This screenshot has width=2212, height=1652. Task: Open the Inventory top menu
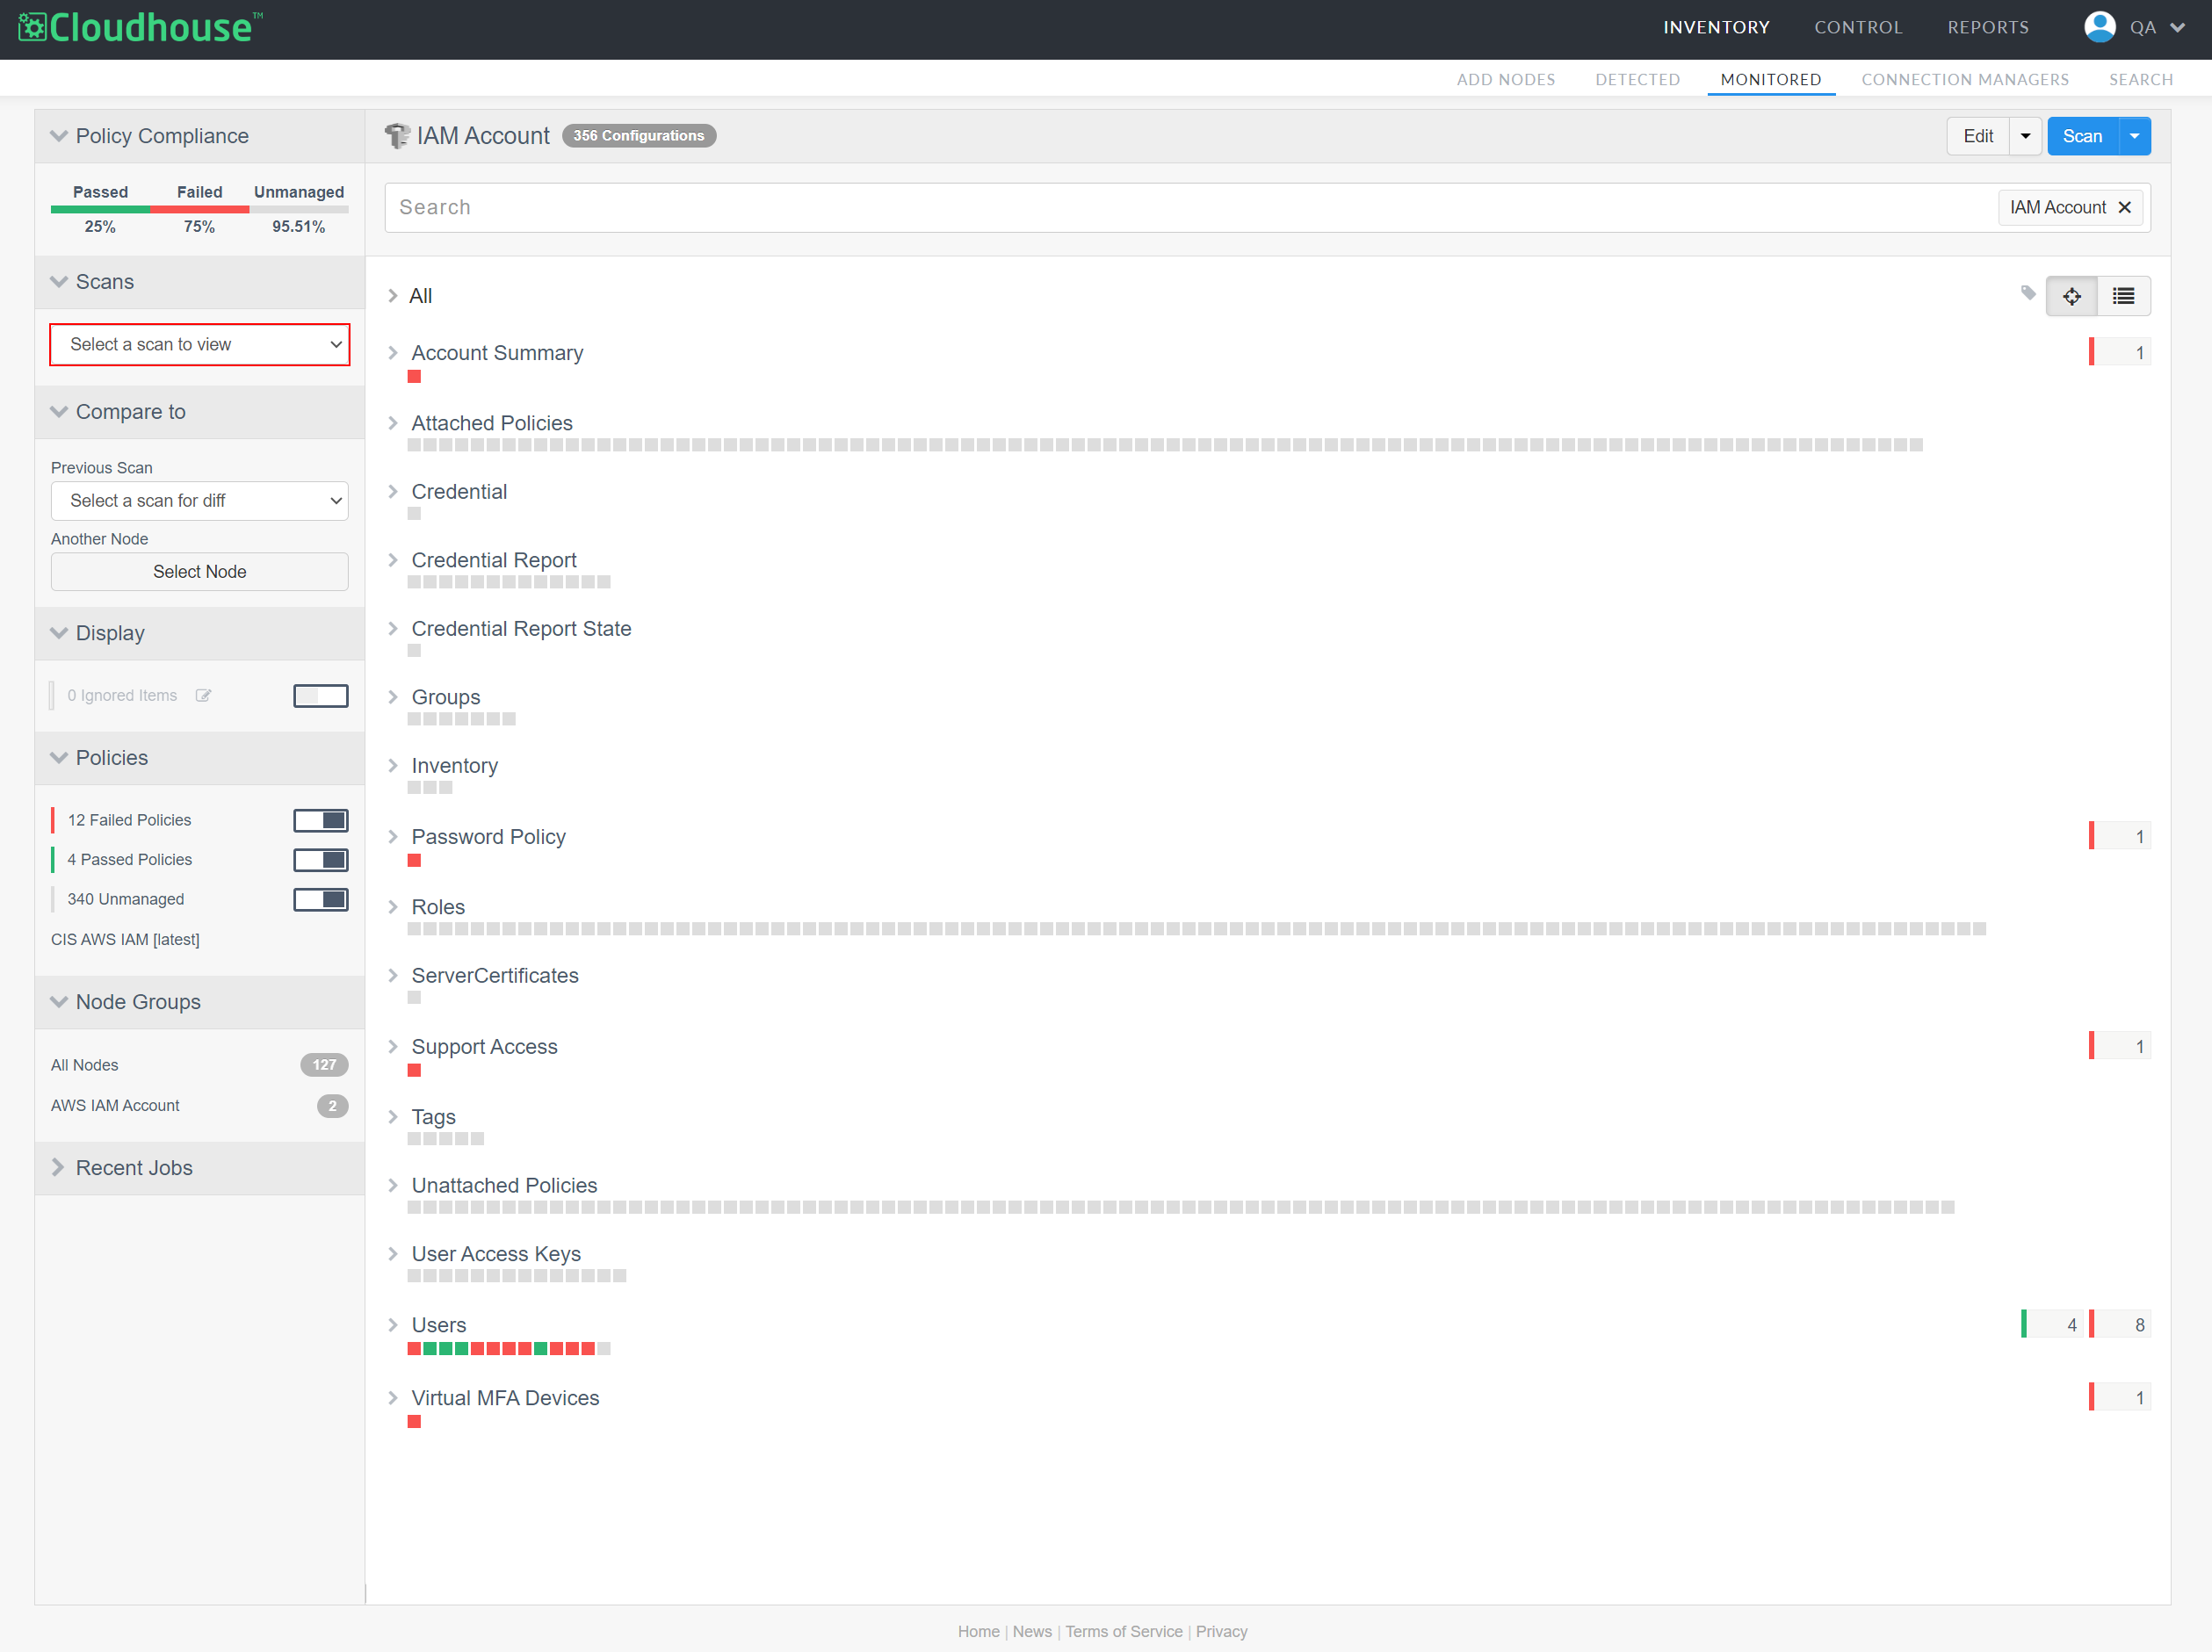(1716, 27)
